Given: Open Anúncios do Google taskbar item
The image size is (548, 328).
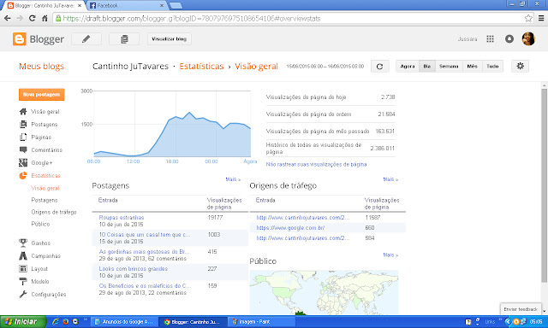Looking at the screenshot, I should coord(123,322).
